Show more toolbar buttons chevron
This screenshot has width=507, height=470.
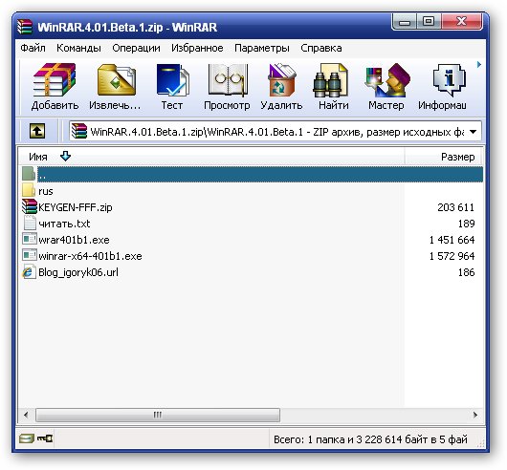coord(479,65)
